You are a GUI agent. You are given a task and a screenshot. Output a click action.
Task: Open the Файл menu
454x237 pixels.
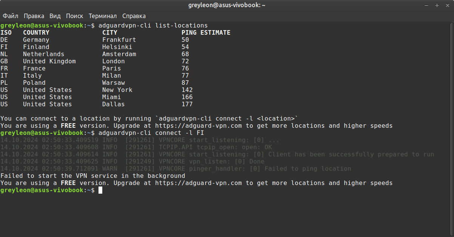click(11, 16)
